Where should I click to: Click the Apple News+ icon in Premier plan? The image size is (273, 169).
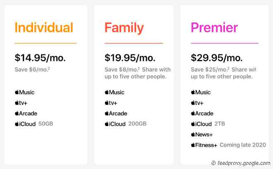(201, 134)
